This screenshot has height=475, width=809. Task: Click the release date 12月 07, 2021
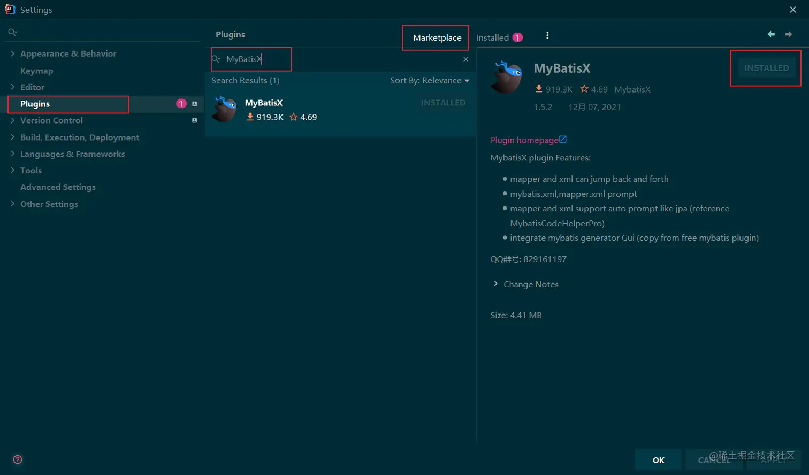click(x=594, y=107)
